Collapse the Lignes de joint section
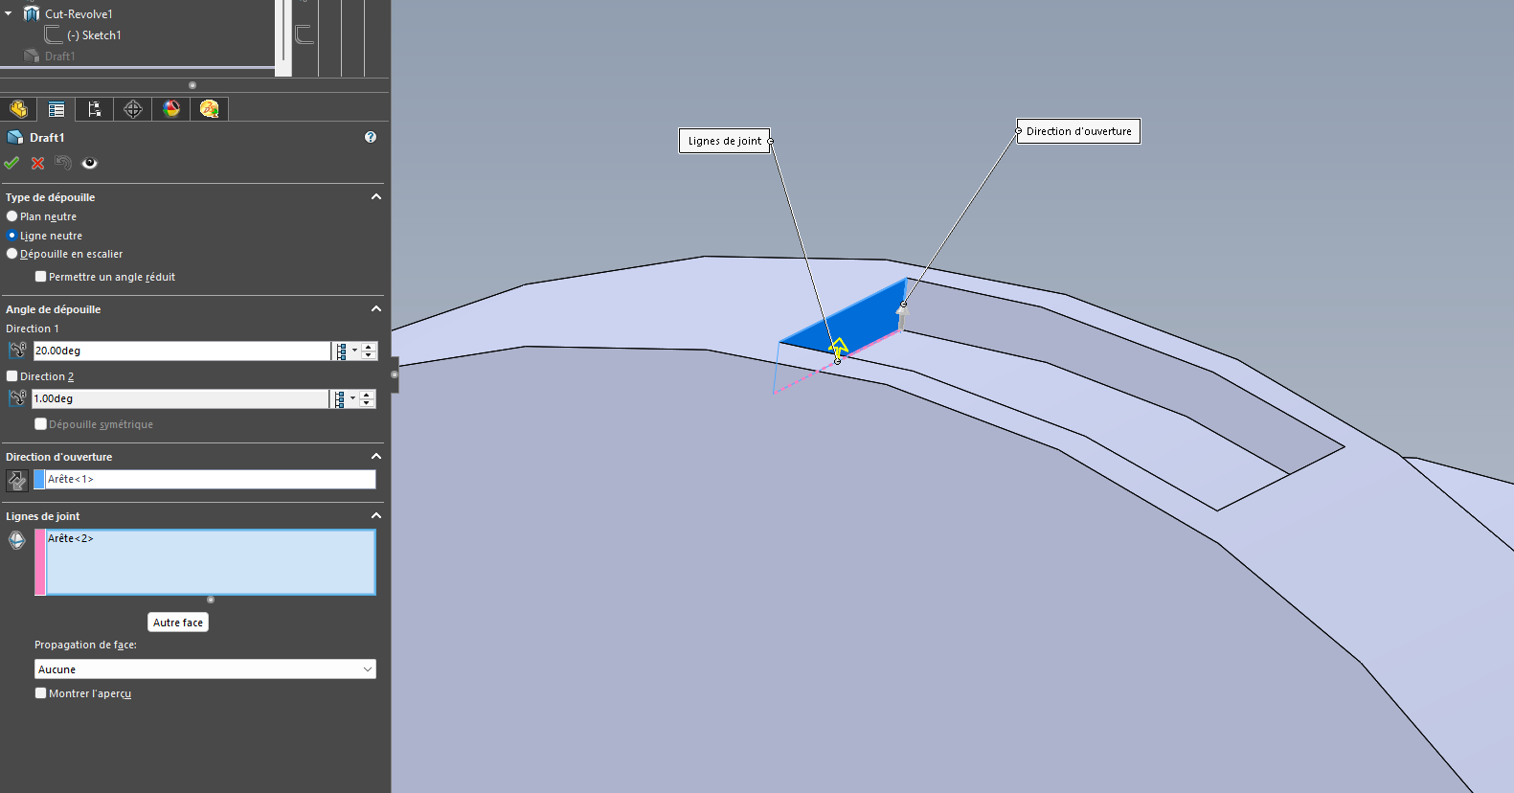 click(x=376, y=515)
